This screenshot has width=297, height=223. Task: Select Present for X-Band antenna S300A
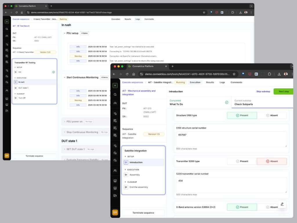tap(242, 207)
